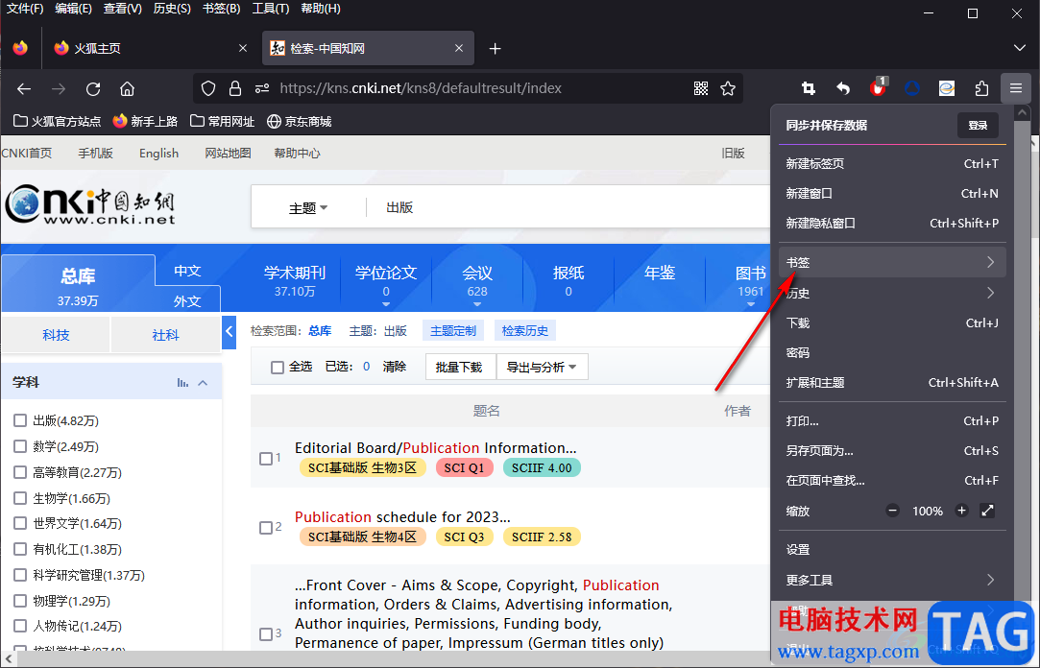The width and height of the screenshot is (1040, 668).
Task: Click 批量下载 button
Action: (459, 368)
